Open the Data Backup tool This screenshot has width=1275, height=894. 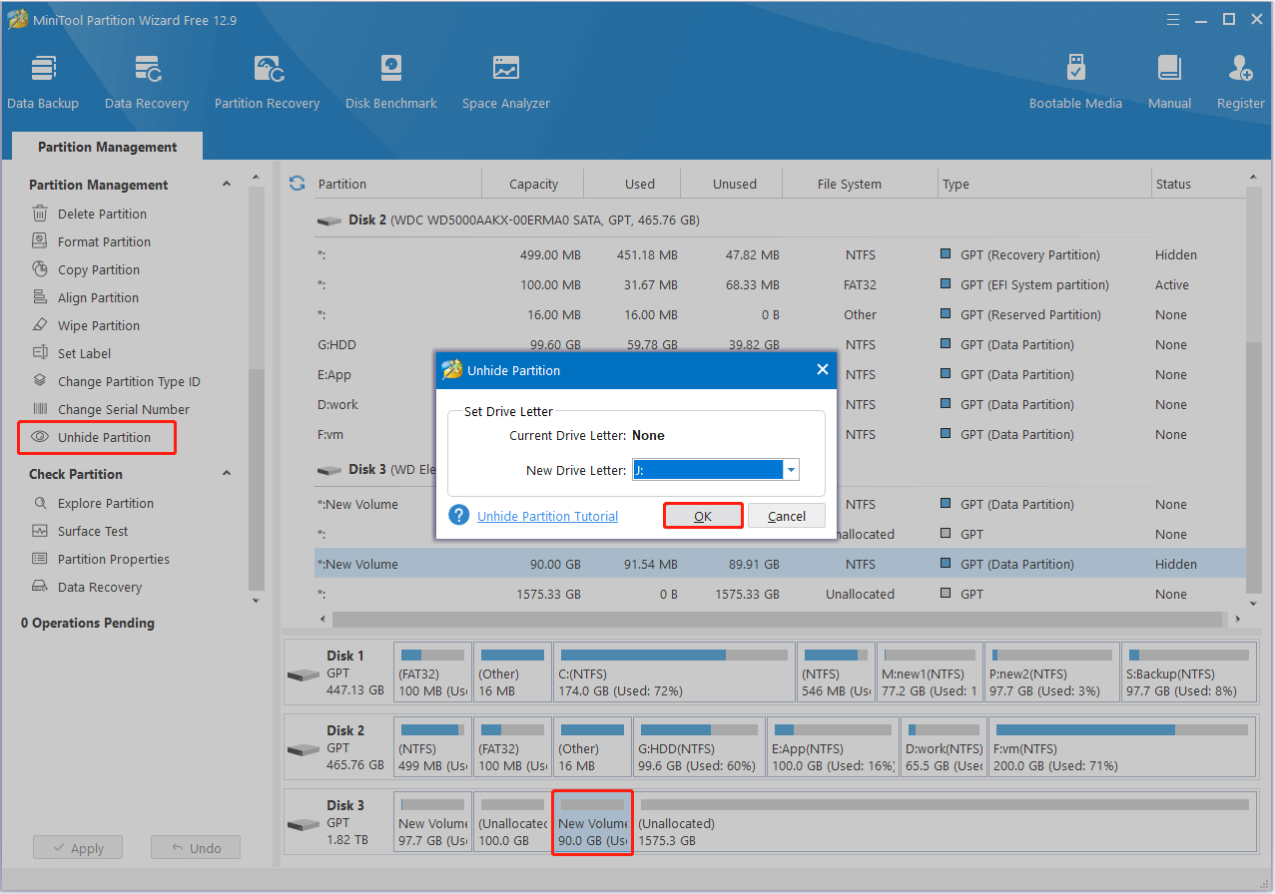[43, 80]
